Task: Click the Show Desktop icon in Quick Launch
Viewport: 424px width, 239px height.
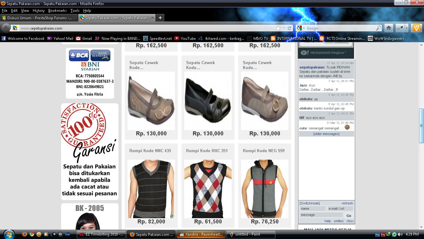Action: click(x=68, y=234)
